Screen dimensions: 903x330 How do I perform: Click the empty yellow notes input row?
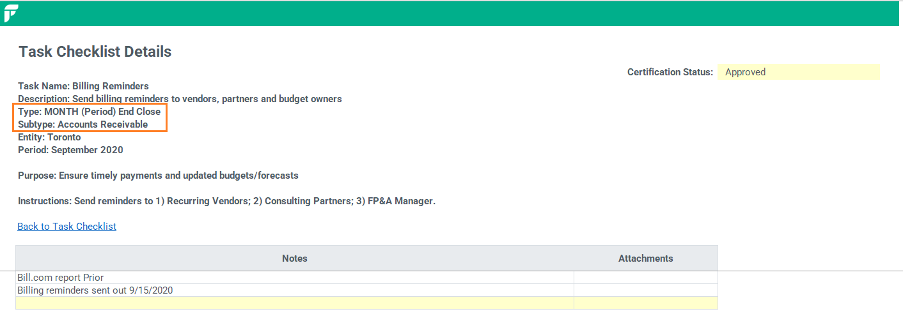click(295, 303)
